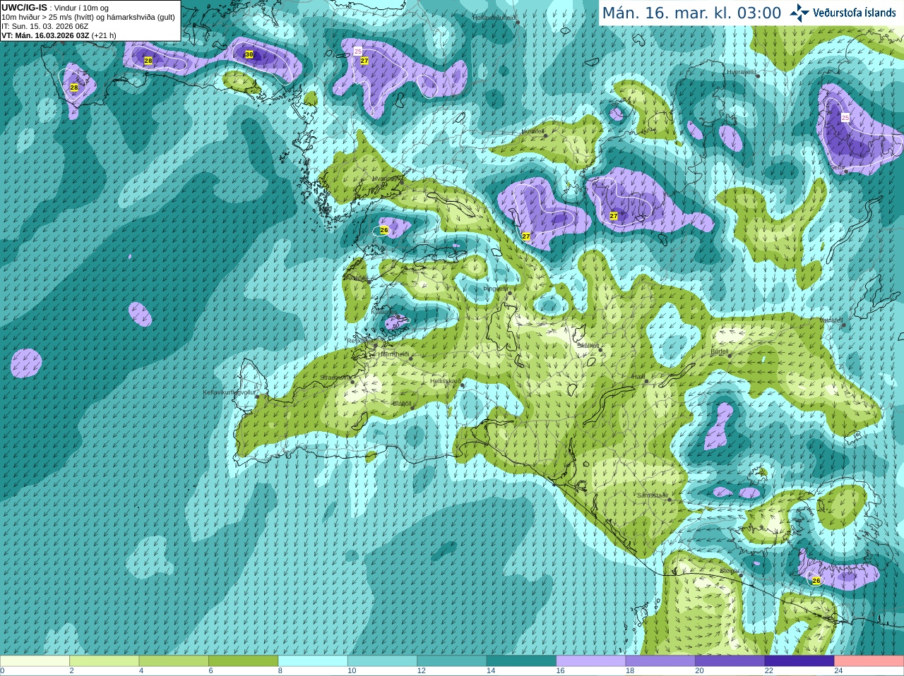The width and height of the screenshot is (904, 676).
Task: Click the Veðurstofa Íslands logo emblem
Action: (799, 13)
